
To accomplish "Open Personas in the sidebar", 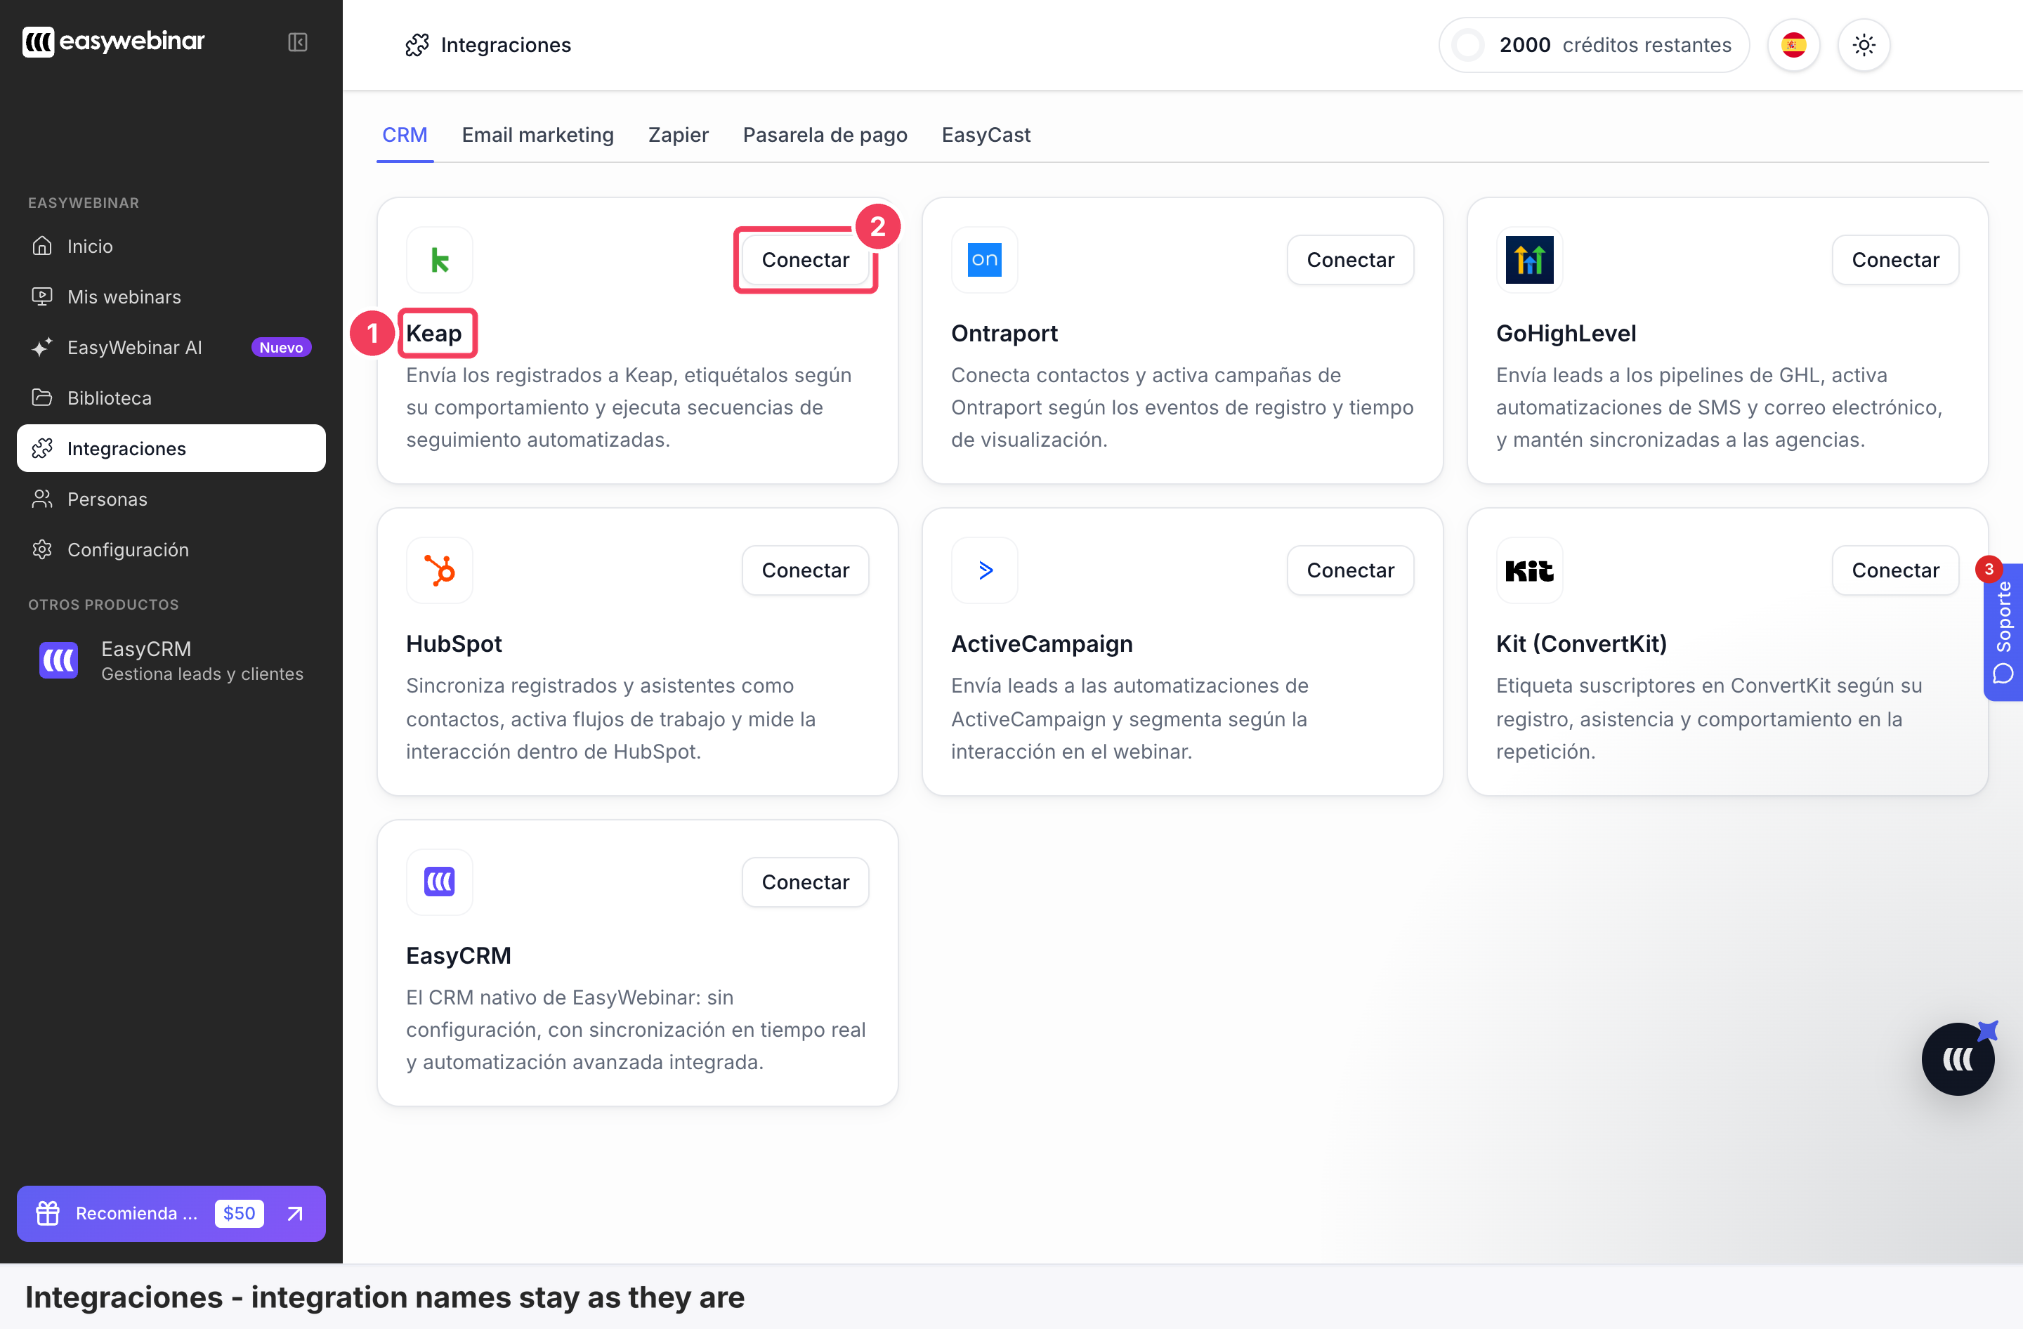I will click(171, 499).
